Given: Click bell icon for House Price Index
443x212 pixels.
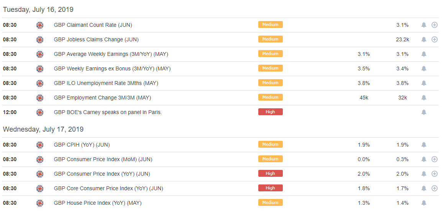Looking at the screenshot, I should pos(424,203).
